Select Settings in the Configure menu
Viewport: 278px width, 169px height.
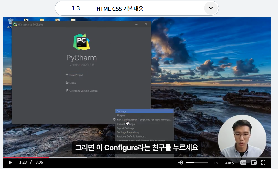[144, 111]
